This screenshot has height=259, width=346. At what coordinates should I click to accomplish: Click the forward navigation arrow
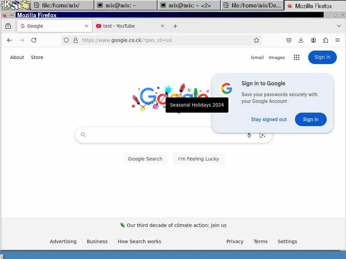pos(22,40)
